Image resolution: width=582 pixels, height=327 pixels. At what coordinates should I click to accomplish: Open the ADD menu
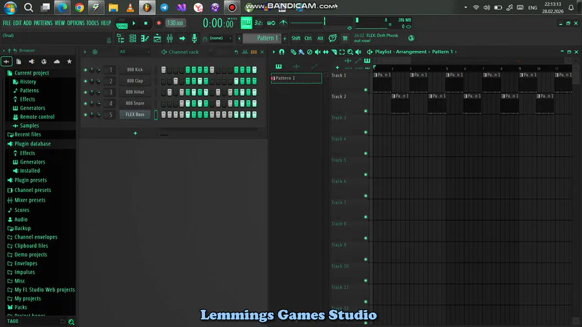click(27, 23)
